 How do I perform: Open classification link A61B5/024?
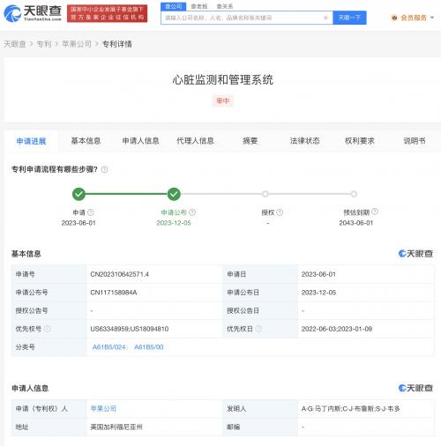(x=109, y=347)
